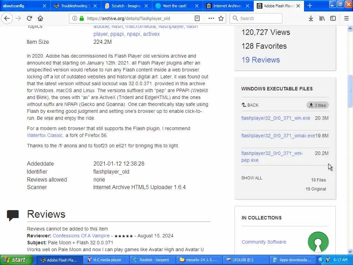Go back to the previous page
The width and height of the screenshot is (353, 265).
[x=7, y=18]
